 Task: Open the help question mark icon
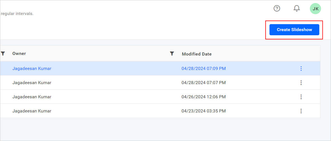point(277,8)
